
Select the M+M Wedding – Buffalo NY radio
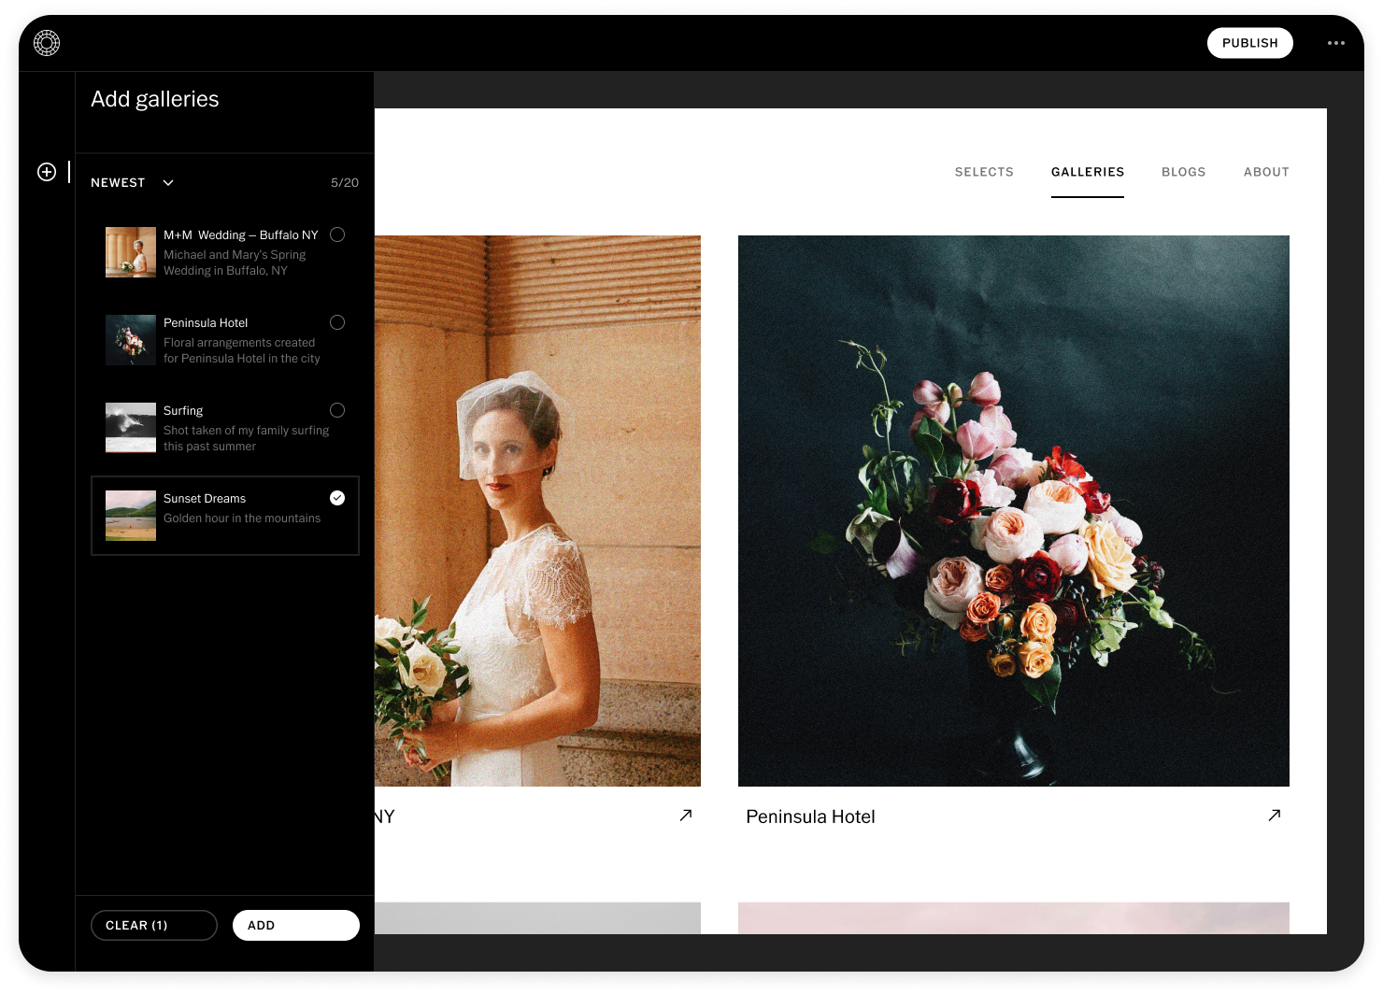pos(337,234)
